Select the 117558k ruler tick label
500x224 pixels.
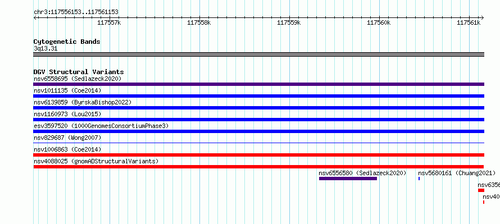(199, 22)
